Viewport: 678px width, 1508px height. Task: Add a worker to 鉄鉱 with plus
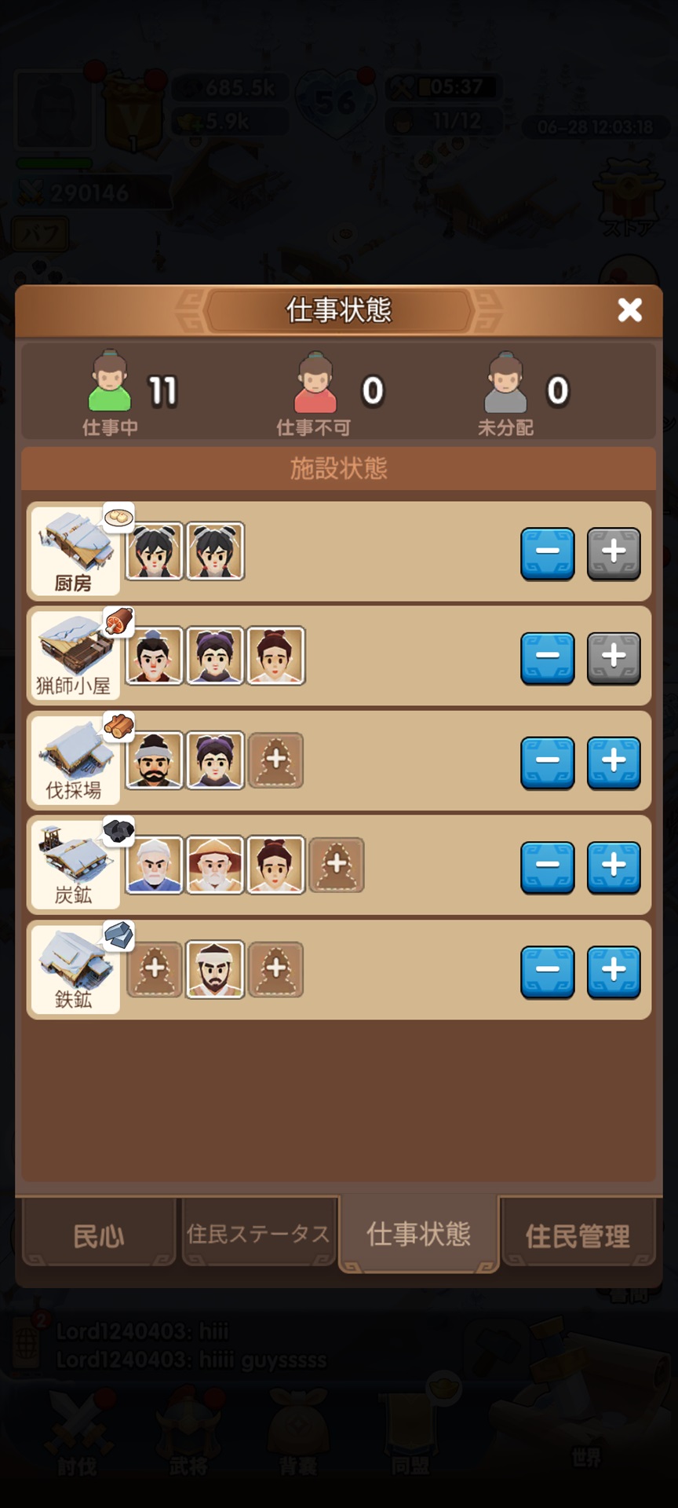tap(614, 971)
